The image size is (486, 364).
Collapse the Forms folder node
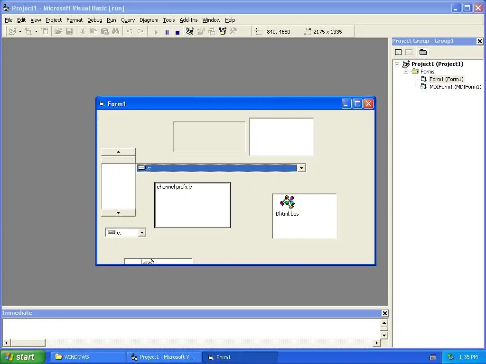[x=406, y=72]
